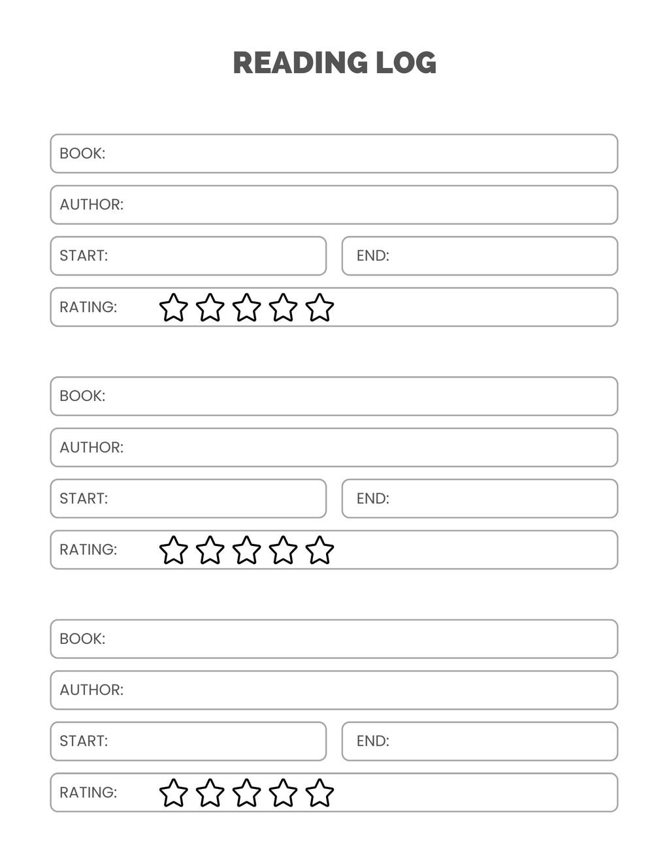This screenshot has height=866, width=669.
Task: Click the fifth star in the top rating row
Action: coord(320,308)
